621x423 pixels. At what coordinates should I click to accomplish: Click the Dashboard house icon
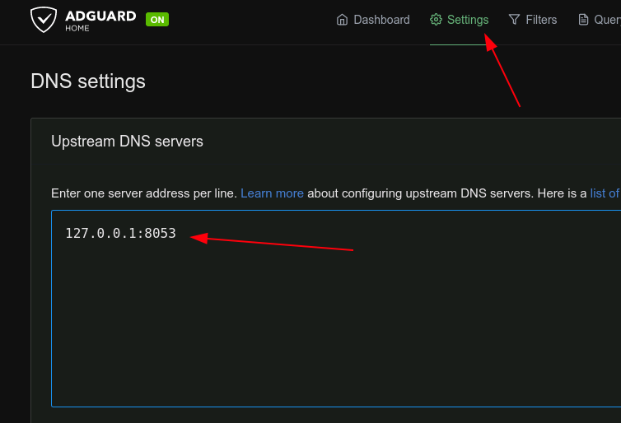tap(342, 20)
